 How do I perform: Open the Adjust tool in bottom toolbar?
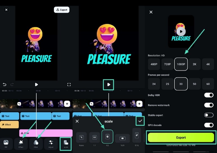point(51,143)
